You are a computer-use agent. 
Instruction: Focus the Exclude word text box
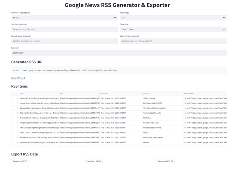coord(64,41)
